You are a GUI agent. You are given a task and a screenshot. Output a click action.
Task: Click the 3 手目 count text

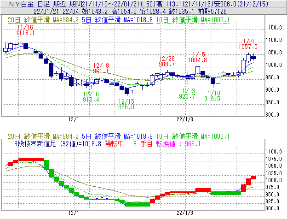click(x=143, y=143)
